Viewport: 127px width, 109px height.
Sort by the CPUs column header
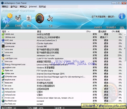91,32
